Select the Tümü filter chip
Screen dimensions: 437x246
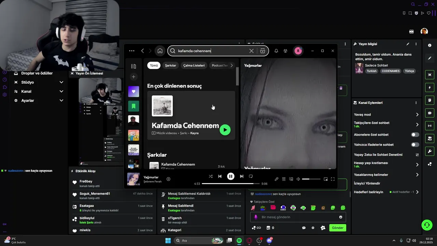point(154,65)
